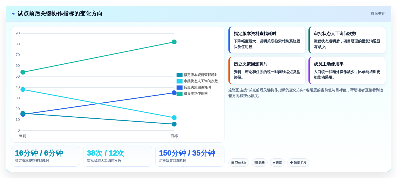This screenshot has height=178, width=397.
Task: Click legend label 历史决策回溯耗时
Action: pos(197,88)
